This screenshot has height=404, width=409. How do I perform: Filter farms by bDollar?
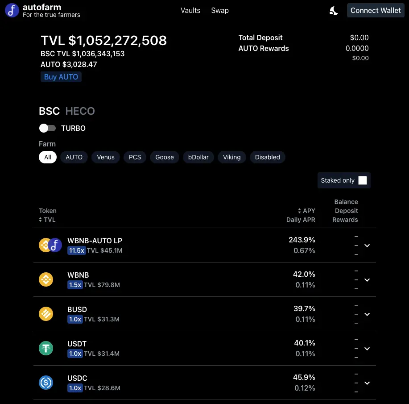(198, 157)
